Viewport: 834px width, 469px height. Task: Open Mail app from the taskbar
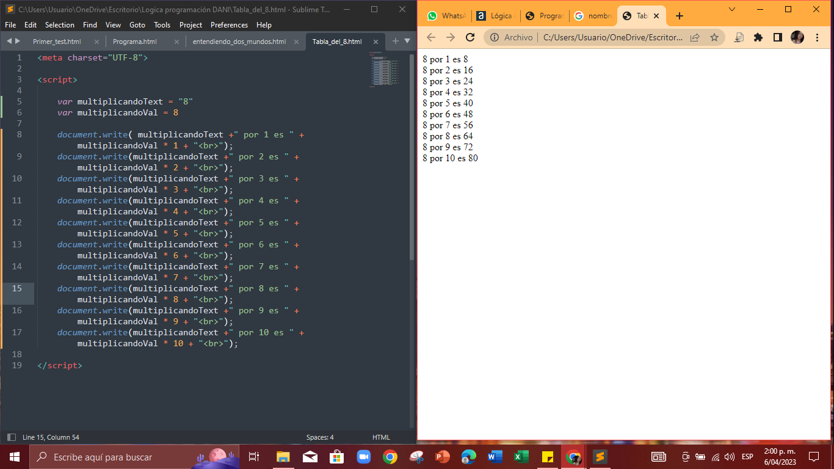tap(310, 457)
